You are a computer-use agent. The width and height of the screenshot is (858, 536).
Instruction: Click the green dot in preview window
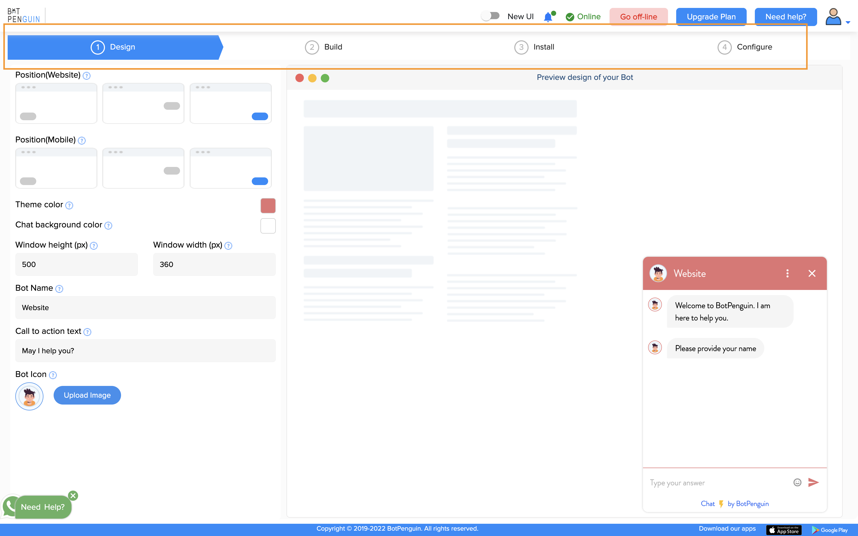click(x=325, y=78)
